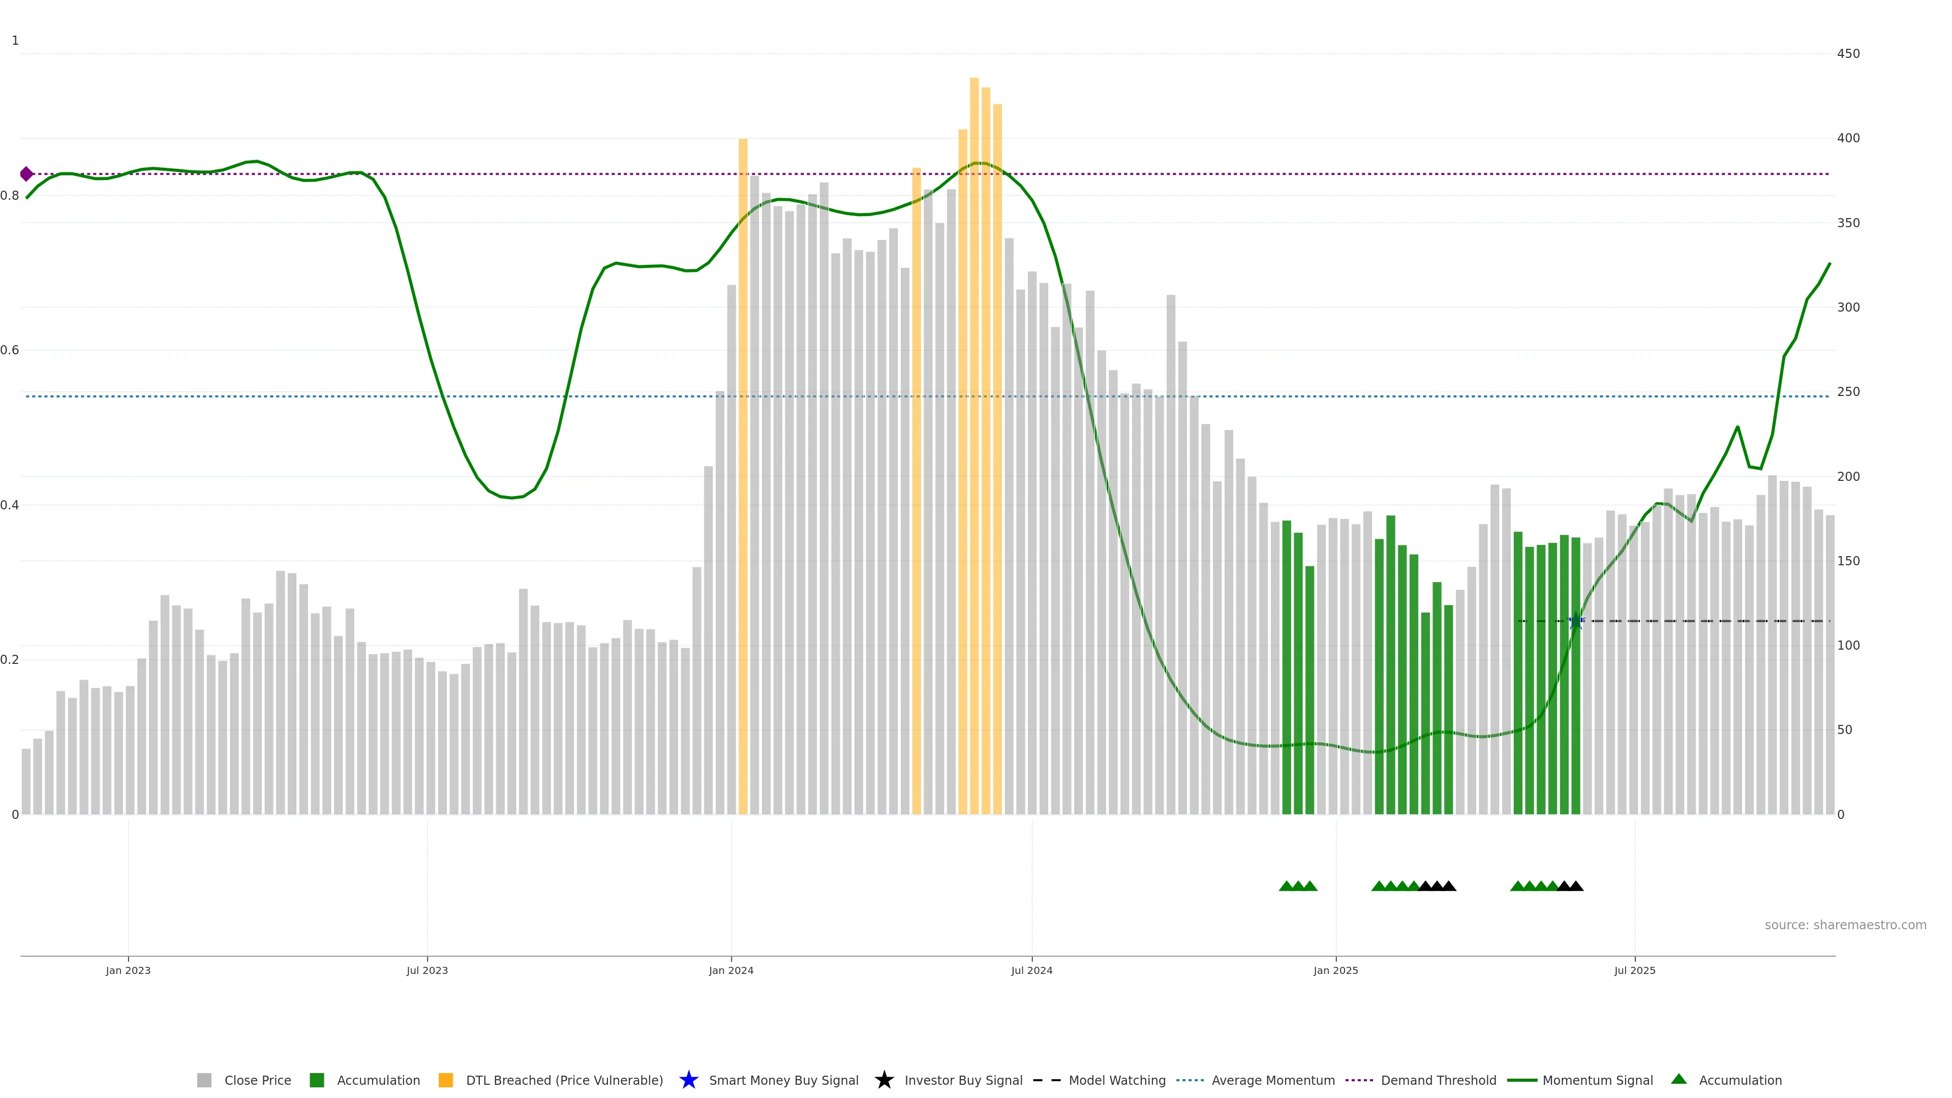Click the blue star buy signal on chart
Screen dimensions: 1952x1098
pyautogui.click(x=1575, y=621)
